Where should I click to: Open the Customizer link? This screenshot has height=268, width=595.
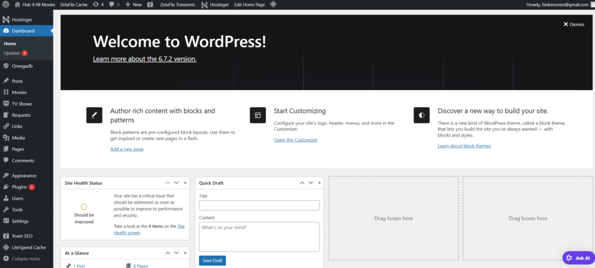296,140
